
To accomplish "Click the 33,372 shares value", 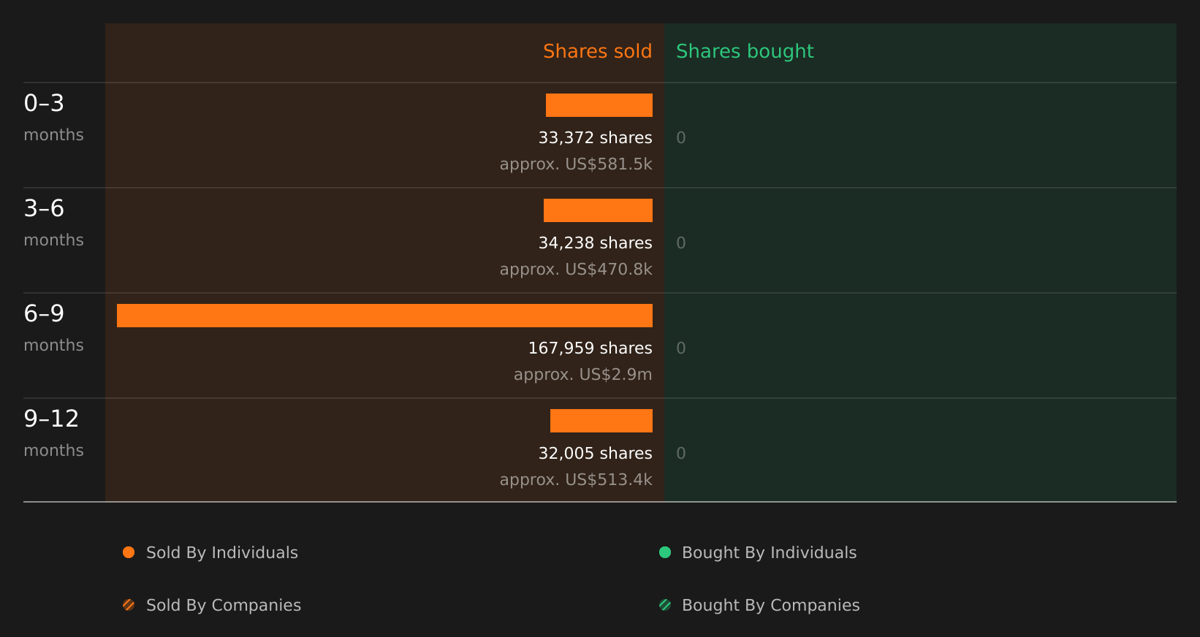I will click(596, 138).
